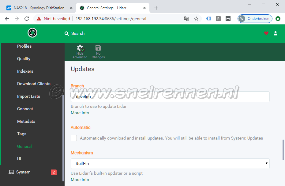Click the translate page icon
The image size is (285, 186).
pyautogui.click(x=186, y=19)
